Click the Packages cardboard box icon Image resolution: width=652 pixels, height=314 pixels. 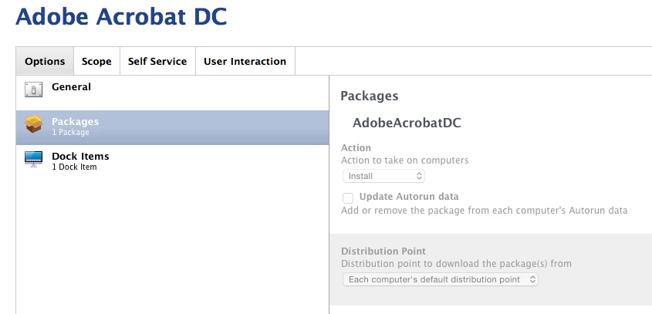click(34, 124)
